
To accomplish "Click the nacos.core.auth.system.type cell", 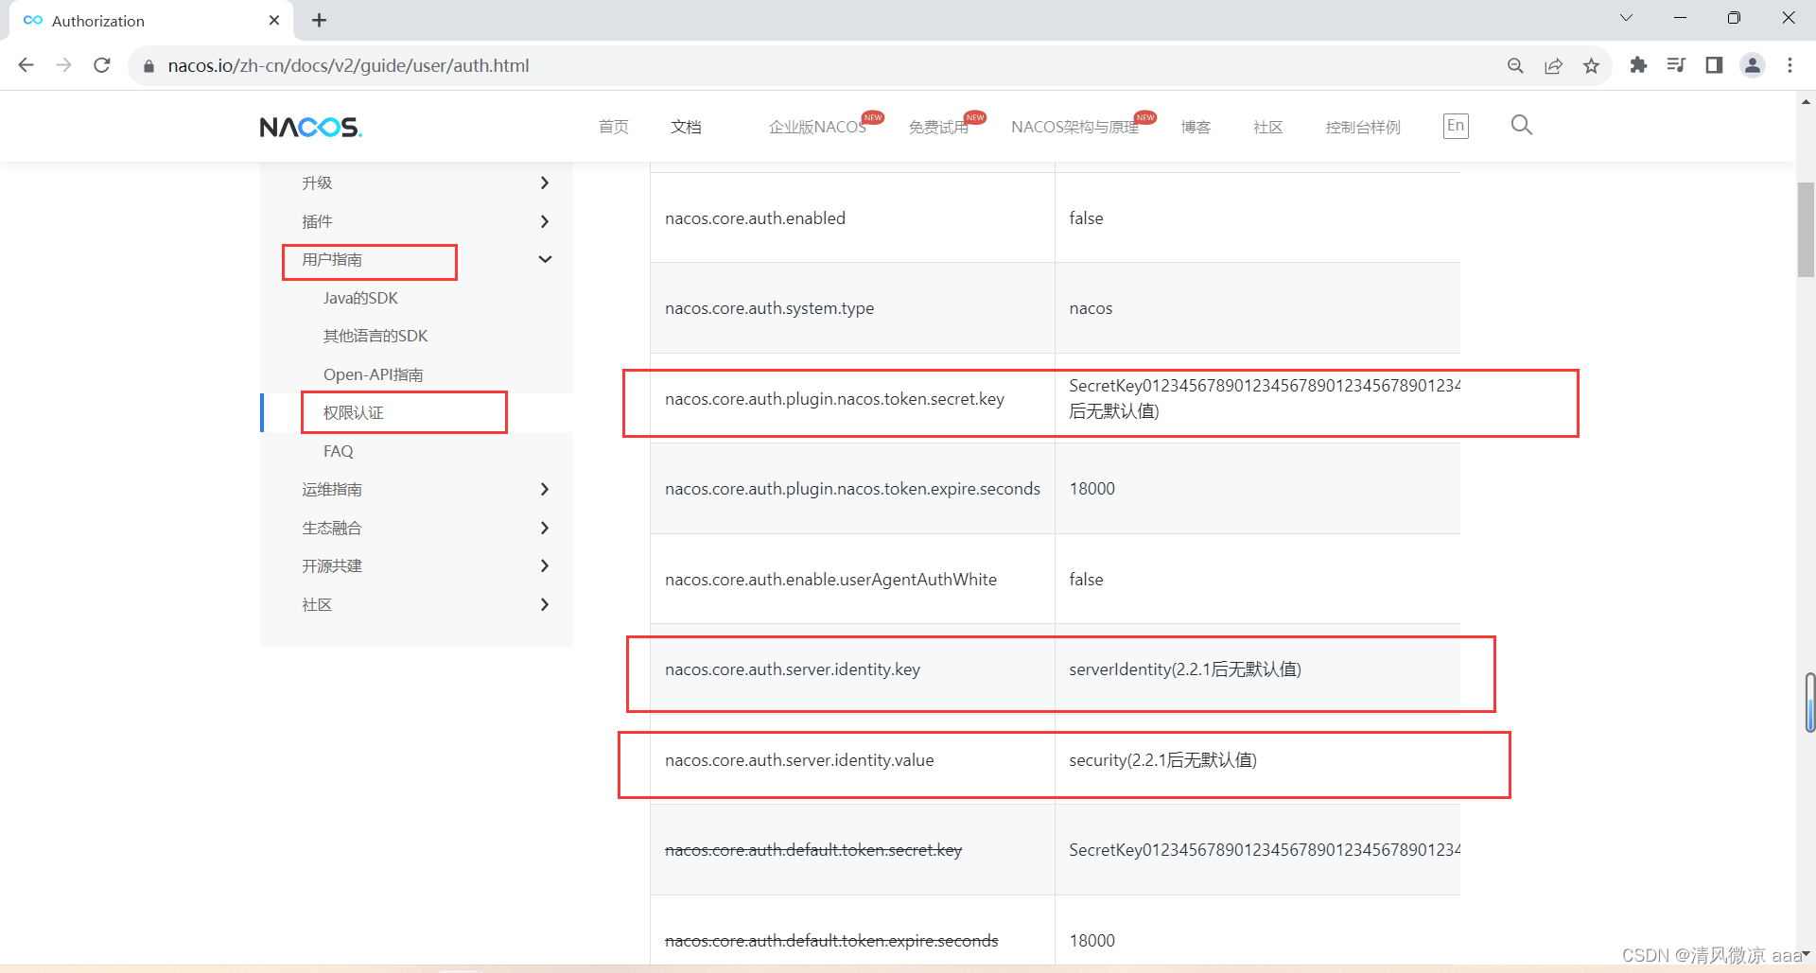I will point(852,308).
